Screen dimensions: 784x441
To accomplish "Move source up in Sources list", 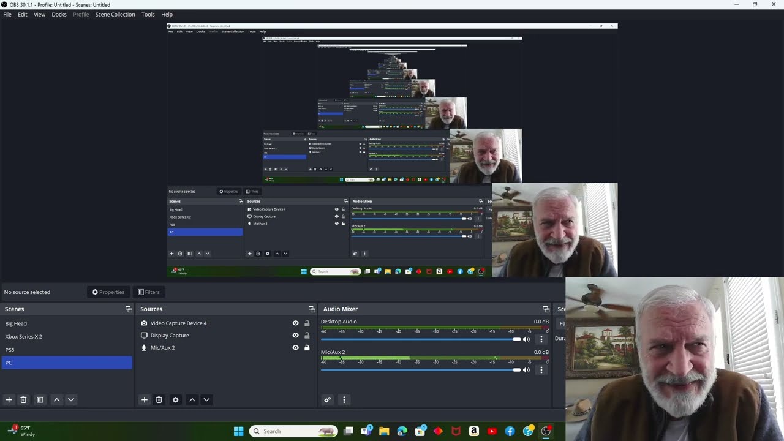I will click(192, 400).
